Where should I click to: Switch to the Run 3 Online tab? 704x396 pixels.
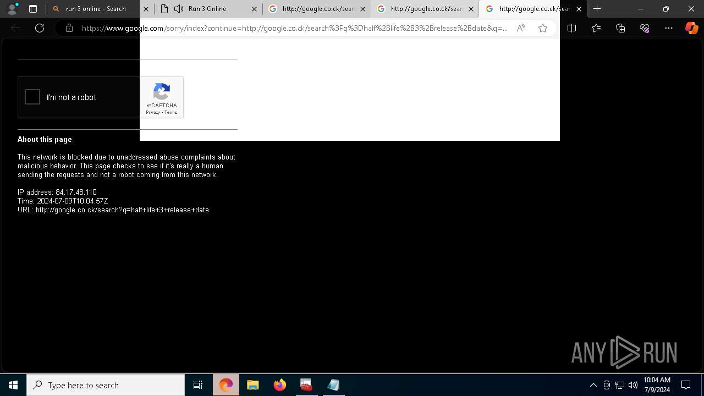click(207, 9)
